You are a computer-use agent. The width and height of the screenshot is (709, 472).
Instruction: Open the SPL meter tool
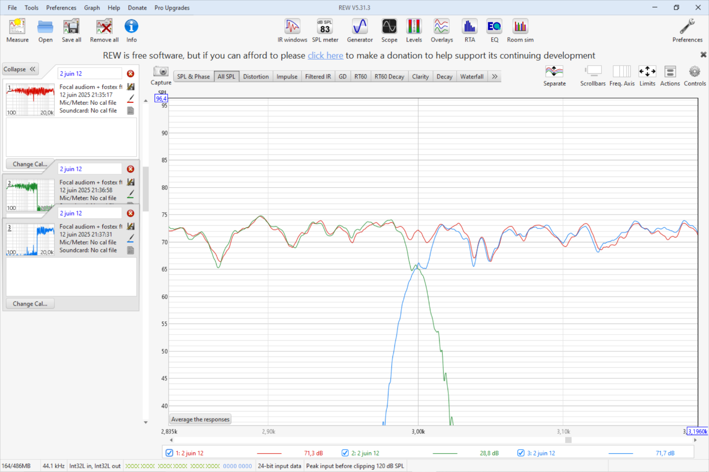(x=325, y=27)
